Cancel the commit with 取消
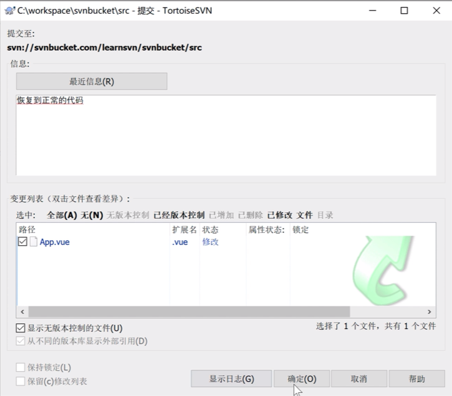452x396 pixels. click(x=359, y=379)
